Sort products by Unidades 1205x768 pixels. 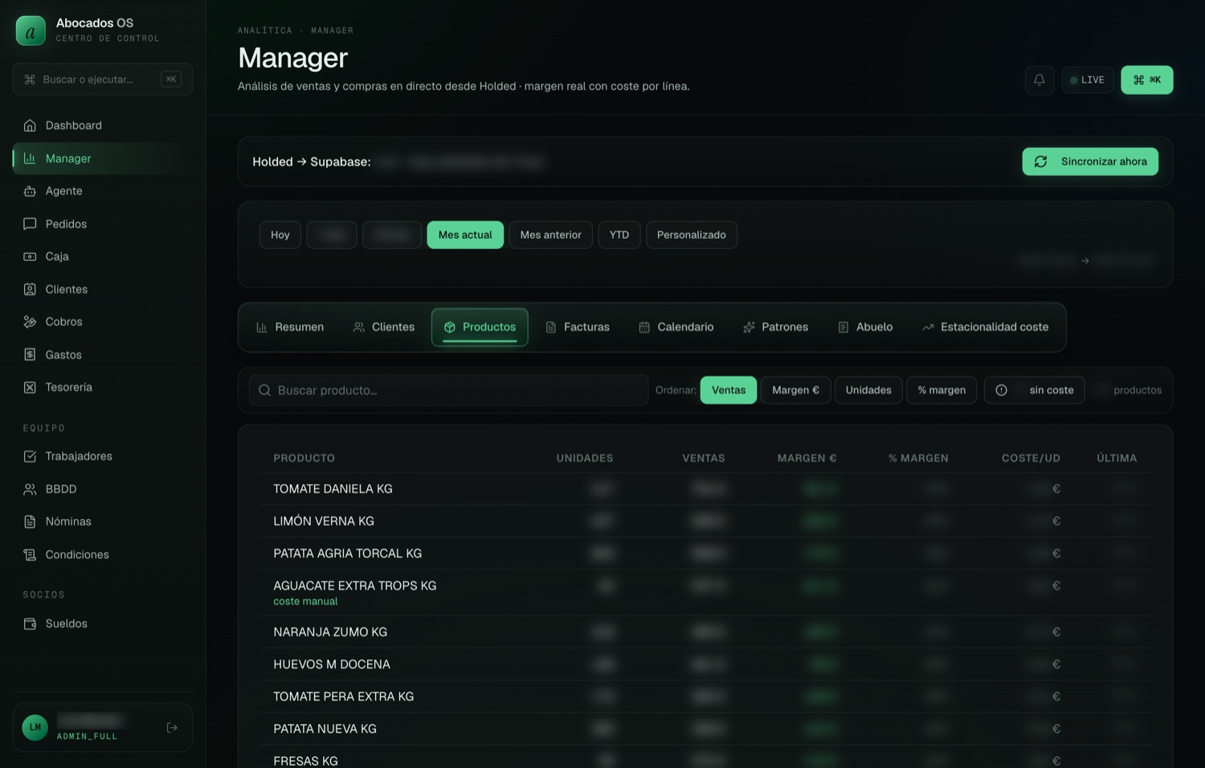pos(868,390)
